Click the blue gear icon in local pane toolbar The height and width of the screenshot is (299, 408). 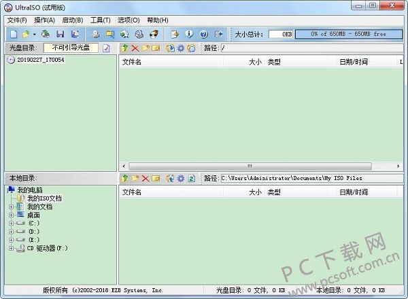(x=181, y=178)
